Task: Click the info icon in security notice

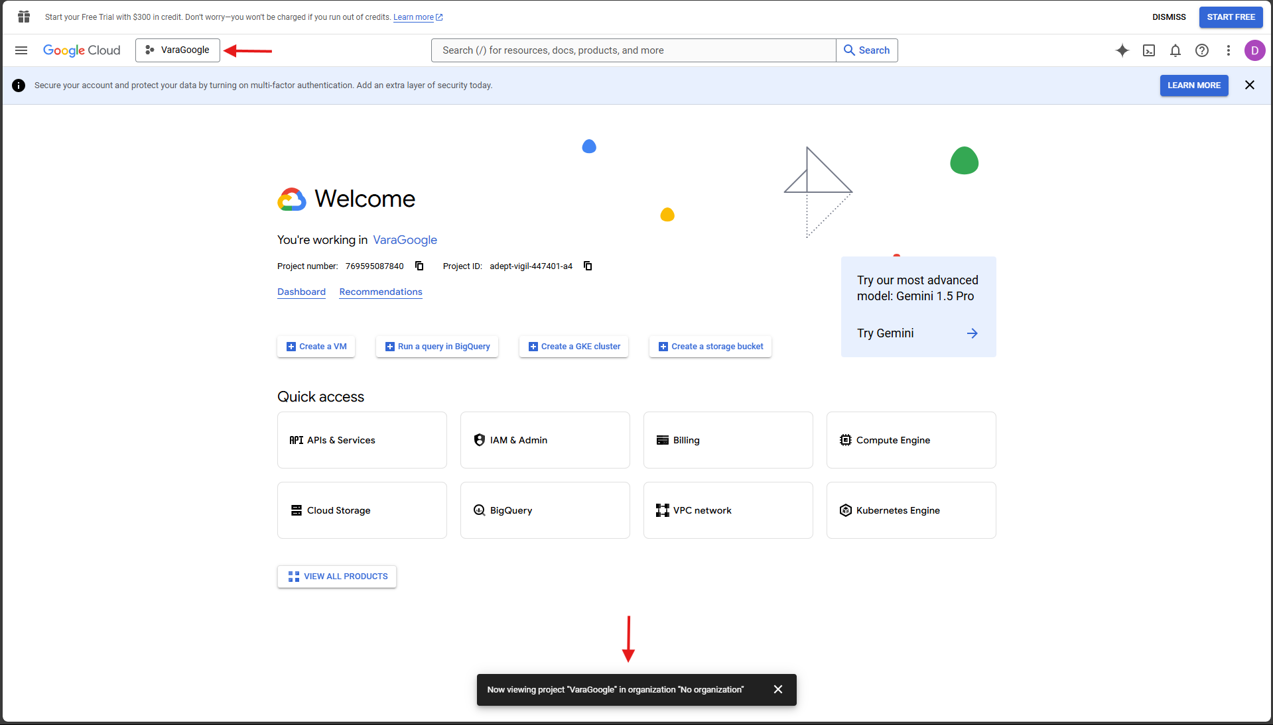Action: point(19,85)
